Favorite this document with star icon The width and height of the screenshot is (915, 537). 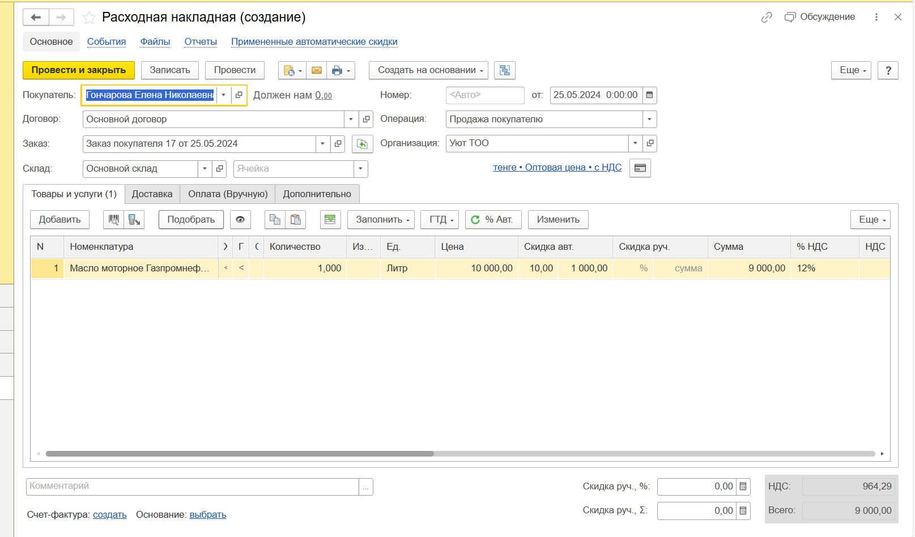[x=89, y=18]
